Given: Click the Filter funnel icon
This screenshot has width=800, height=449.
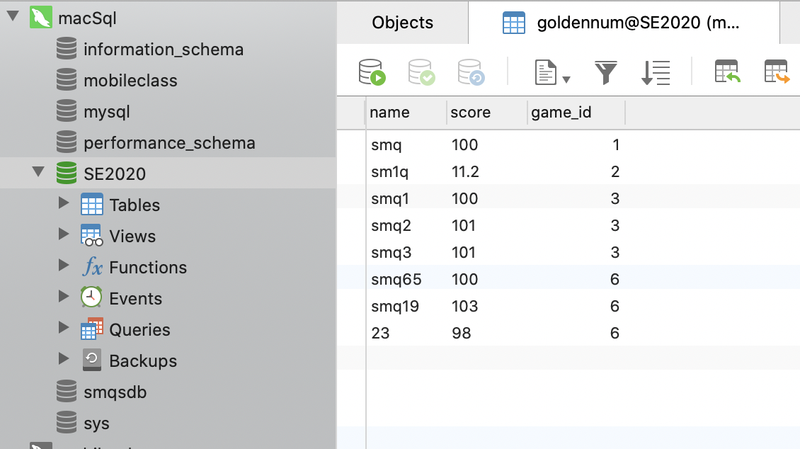Looking at the screenshot, I should point(606,72).
